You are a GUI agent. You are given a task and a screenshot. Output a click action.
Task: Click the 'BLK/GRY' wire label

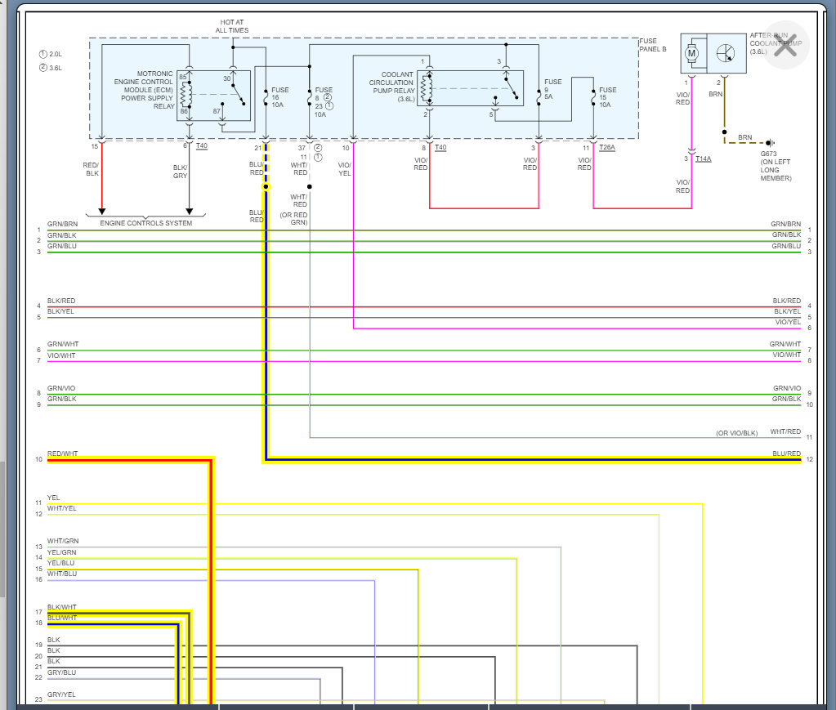(181, 172)
